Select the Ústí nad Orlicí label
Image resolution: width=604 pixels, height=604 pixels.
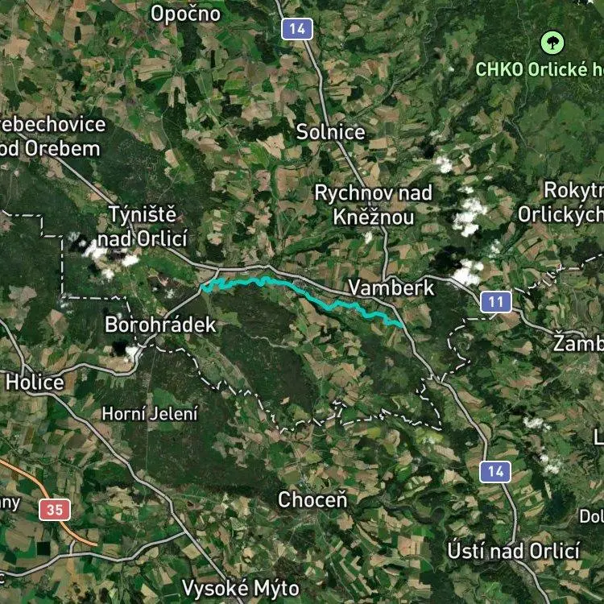click(x=514, y=551)
